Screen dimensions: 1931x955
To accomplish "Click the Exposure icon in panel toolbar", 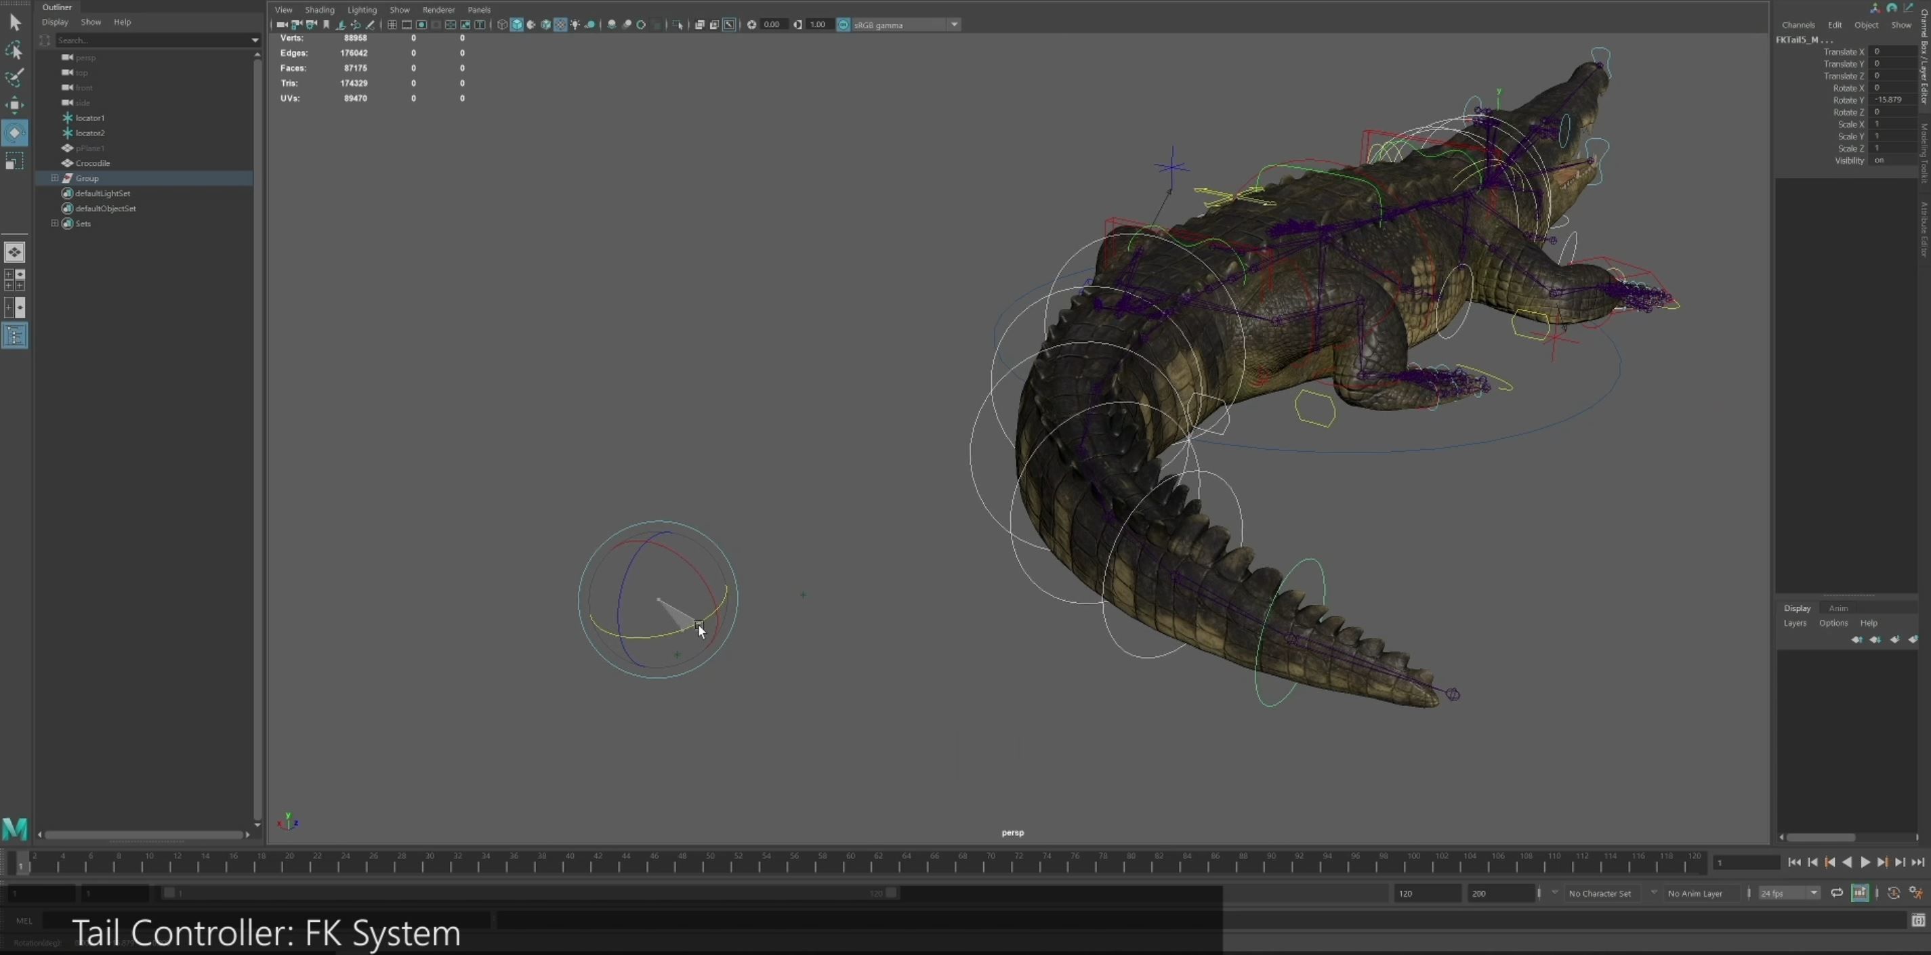I will click(x=751, y=25).
